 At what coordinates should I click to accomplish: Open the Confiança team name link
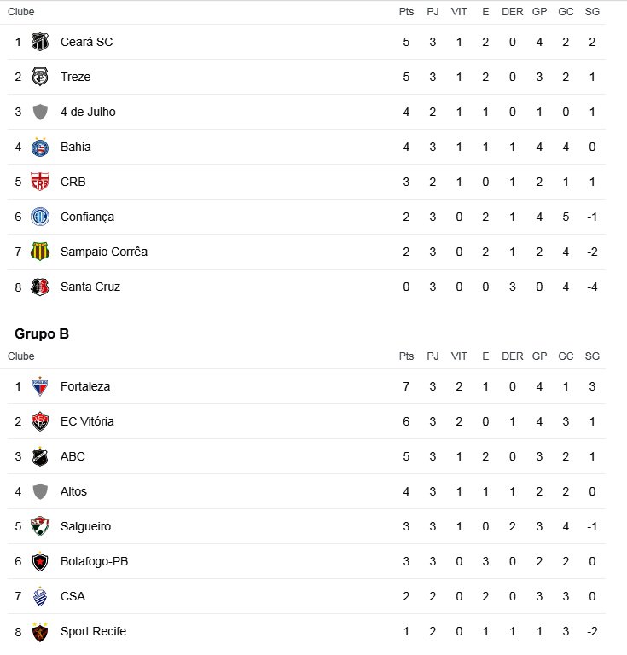pos(87,217)
